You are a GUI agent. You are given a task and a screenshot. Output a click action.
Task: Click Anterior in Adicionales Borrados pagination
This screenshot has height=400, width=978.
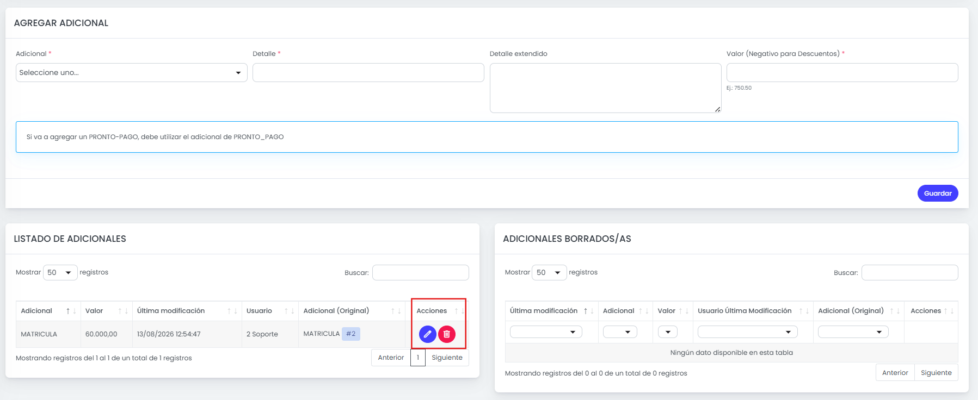tap(895, 373)
